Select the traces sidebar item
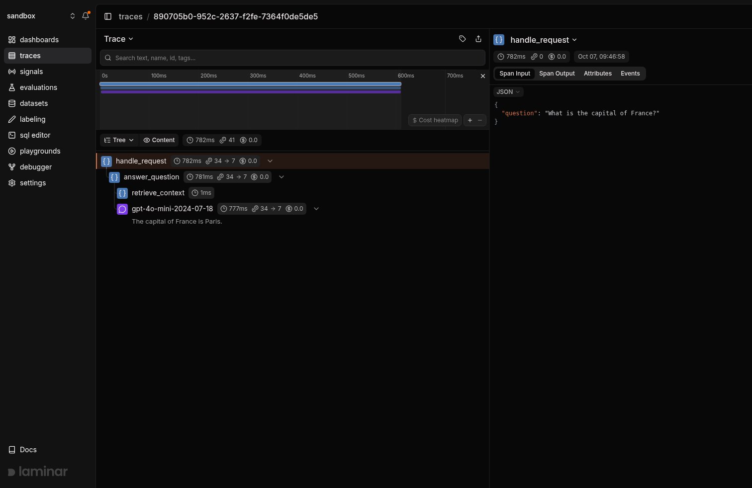 tap(48, 56)
